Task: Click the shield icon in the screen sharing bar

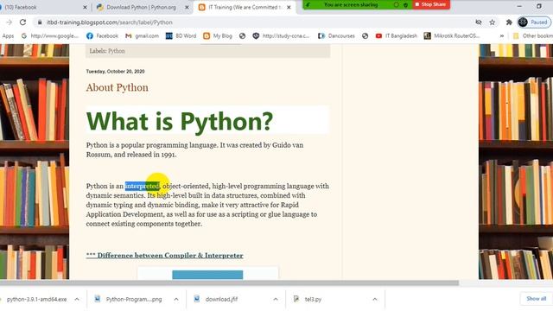Action: click(405, 4)
